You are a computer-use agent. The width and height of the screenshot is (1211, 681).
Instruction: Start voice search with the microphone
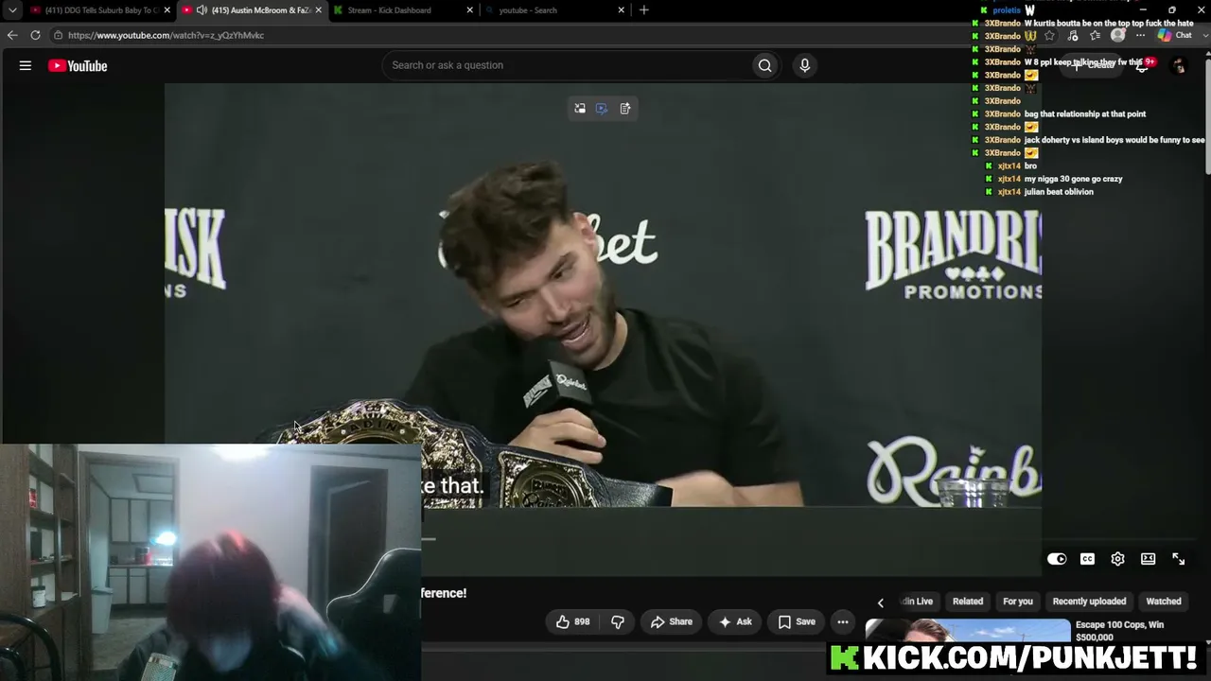pyautogui.click(x=804, y=65)
